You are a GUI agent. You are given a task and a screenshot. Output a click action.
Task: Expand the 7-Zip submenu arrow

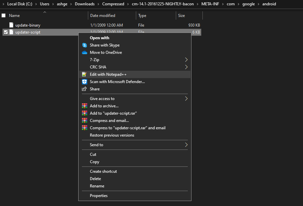pos(186,60)
